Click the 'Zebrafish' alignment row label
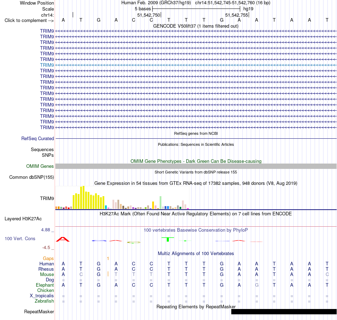The image size is (337, 320). click(x=44, y=301)
